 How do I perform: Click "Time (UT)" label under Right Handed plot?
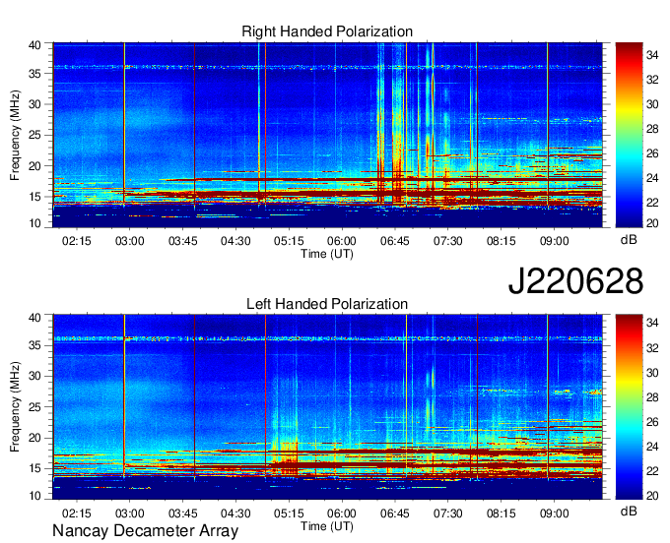pyautogui.click(x=327, y=254)
